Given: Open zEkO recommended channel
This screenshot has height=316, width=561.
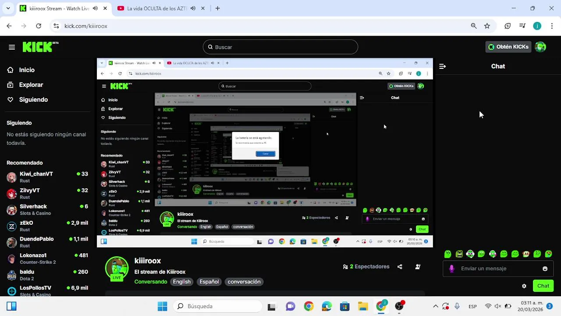Looking at the screenshot, I should click(47, 226).
